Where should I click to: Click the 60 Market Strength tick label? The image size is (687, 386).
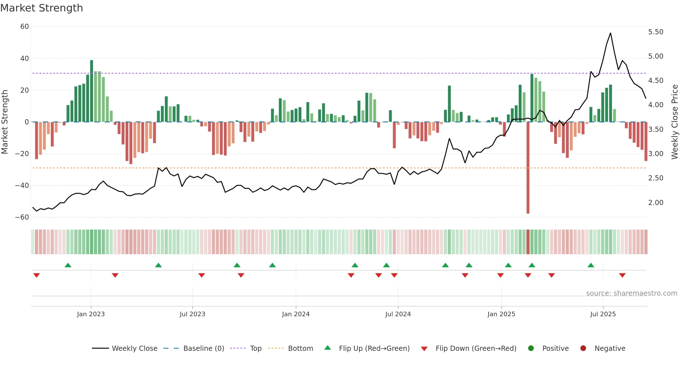25,27
